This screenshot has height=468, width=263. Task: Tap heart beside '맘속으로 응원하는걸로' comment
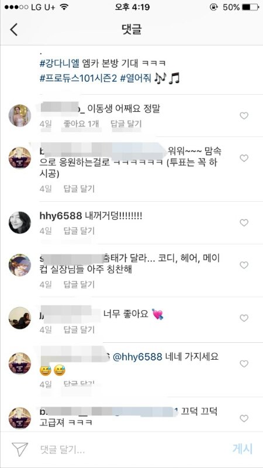244,158
